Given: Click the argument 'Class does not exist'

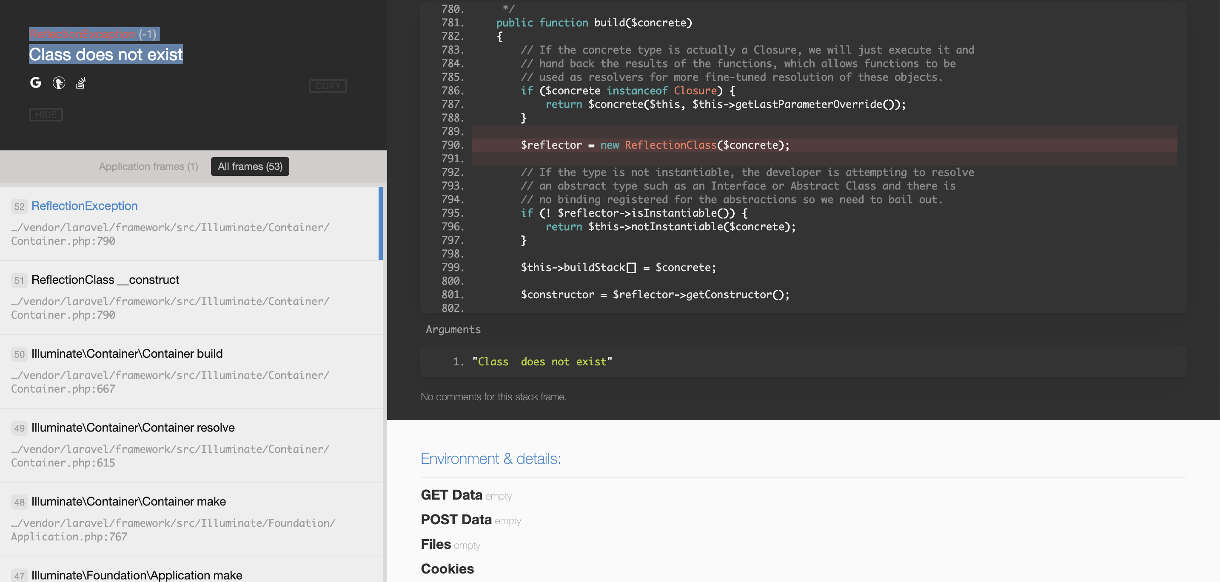Looking at the screenshot, I should click(x=542, y=361).
